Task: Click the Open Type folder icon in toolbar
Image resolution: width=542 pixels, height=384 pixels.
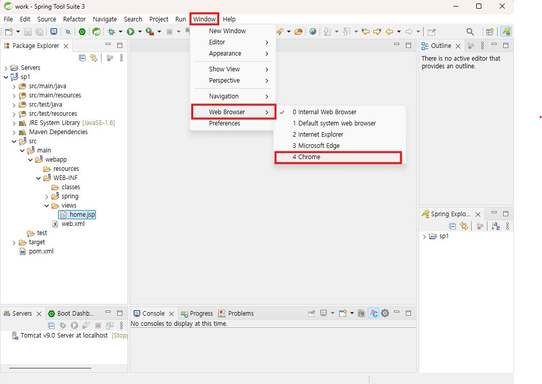Action: pyautogui.click(x=298, y=32)
